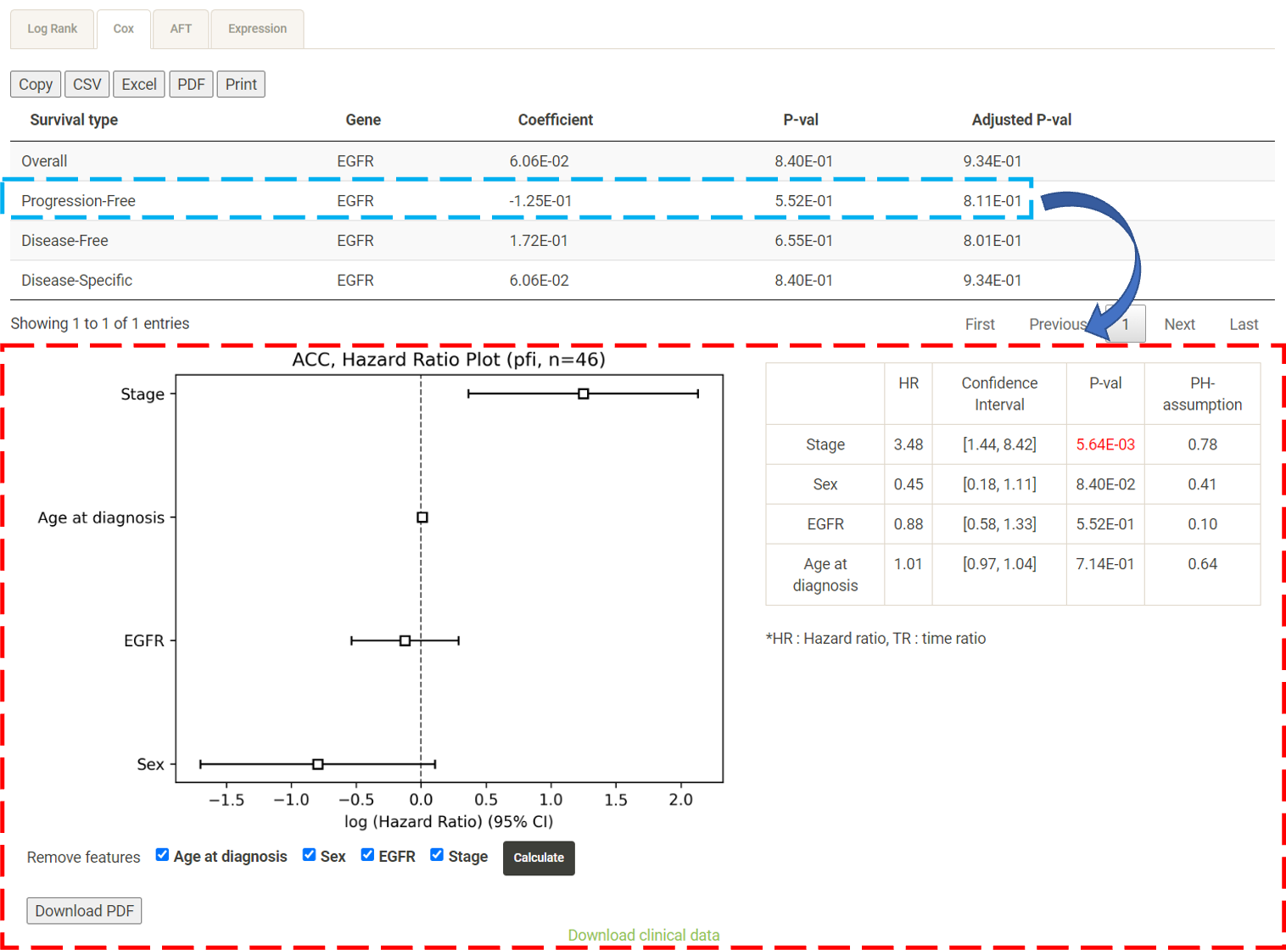Switch to the Log Rank tab
This screenshot has width=1286, height=950.
pos(52,29)
